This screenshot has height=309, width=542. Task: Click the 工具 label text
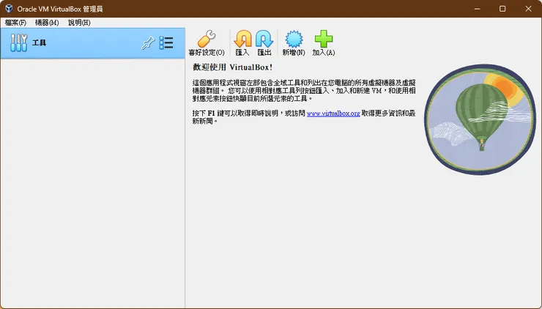point(39,43)
